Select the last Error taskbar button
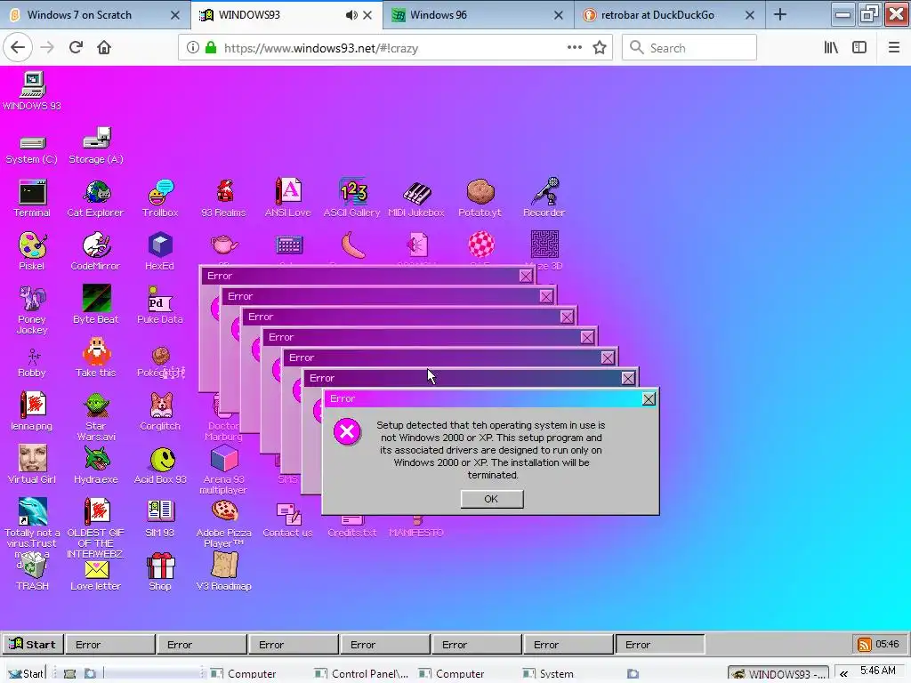Screen dimensions: 911x683 (x=659, y=645)
